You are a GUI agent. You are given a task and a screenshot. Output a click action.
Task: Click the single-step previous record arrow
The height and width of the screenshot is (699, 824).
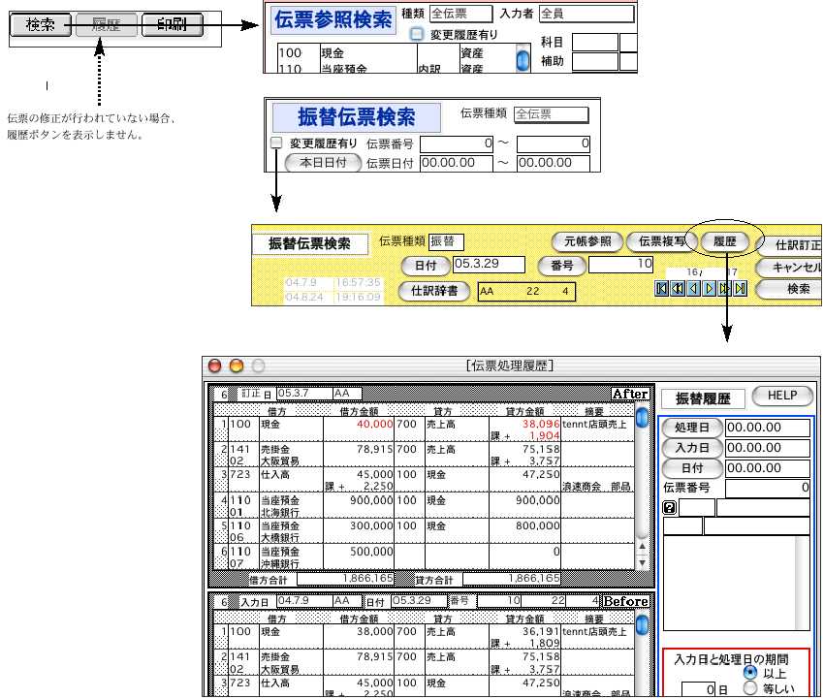pyautogui.click(x=694, y=288)
